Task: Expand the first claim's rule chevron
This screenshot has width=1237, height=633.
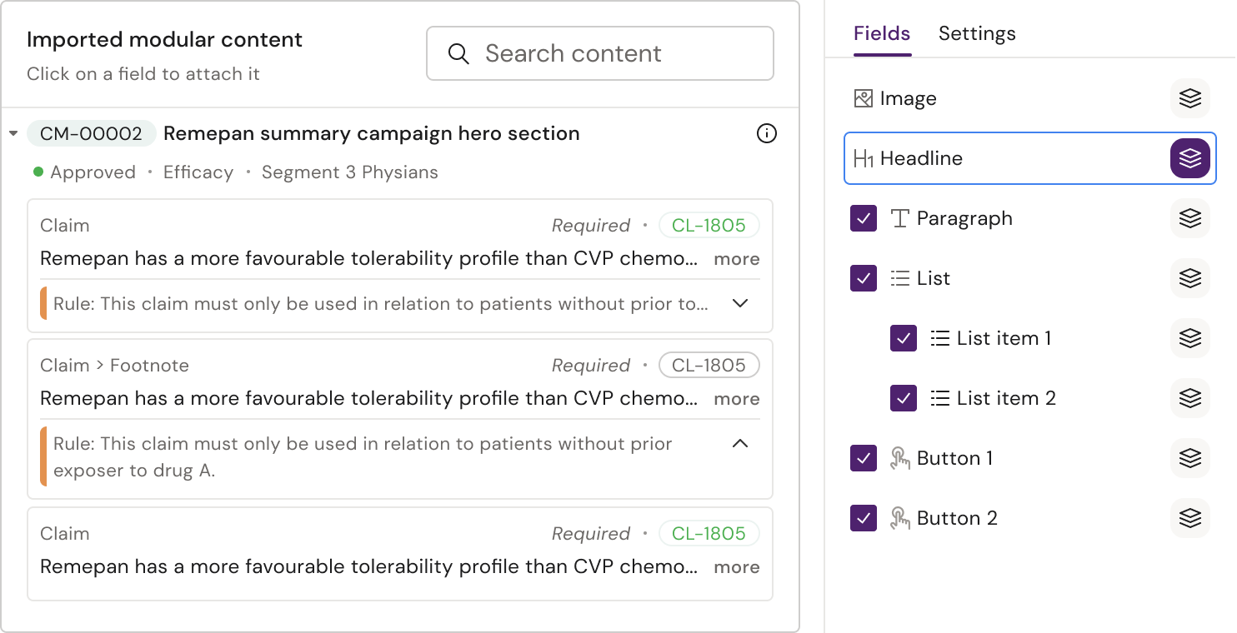Action: [x=739, y=303]
